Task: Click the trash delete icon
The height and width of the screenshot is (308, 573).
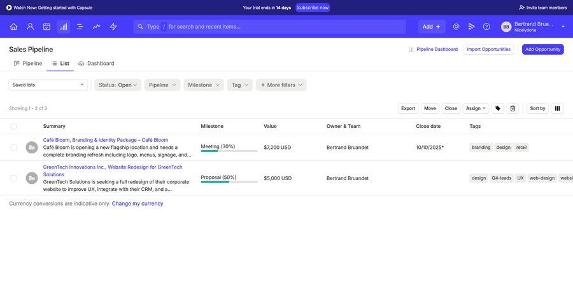Action: point(513,109)
